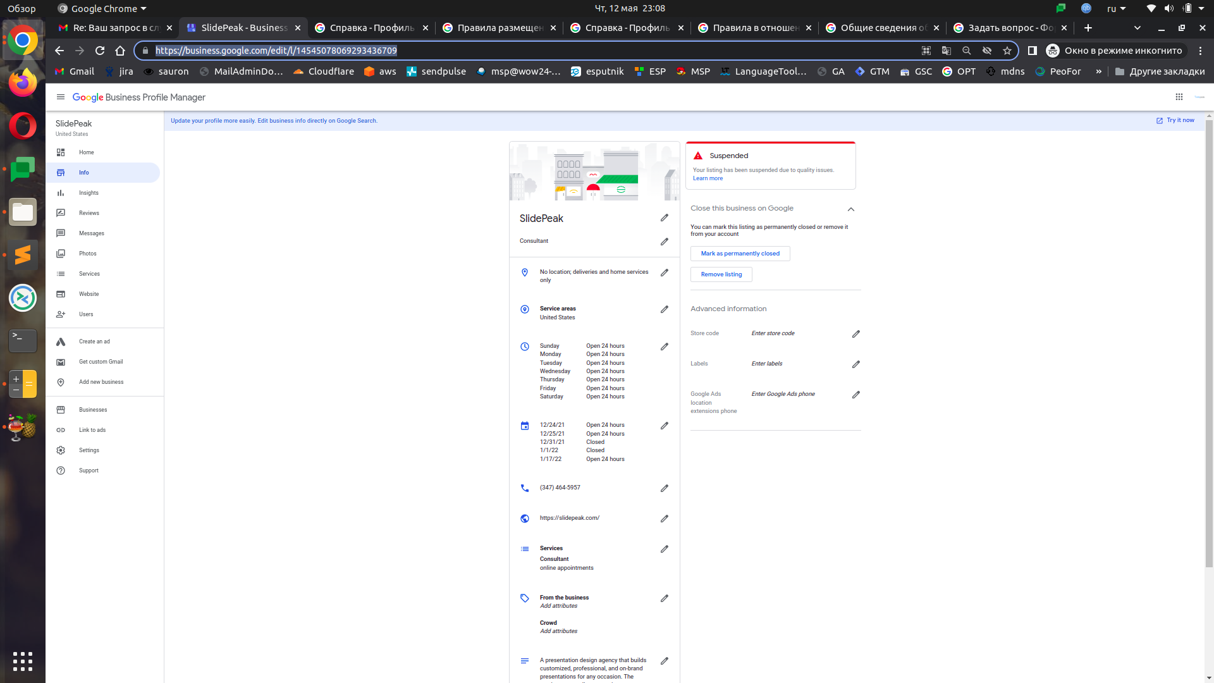
Task: Open Show Applications grid in dock
Action: pos(23,661)
